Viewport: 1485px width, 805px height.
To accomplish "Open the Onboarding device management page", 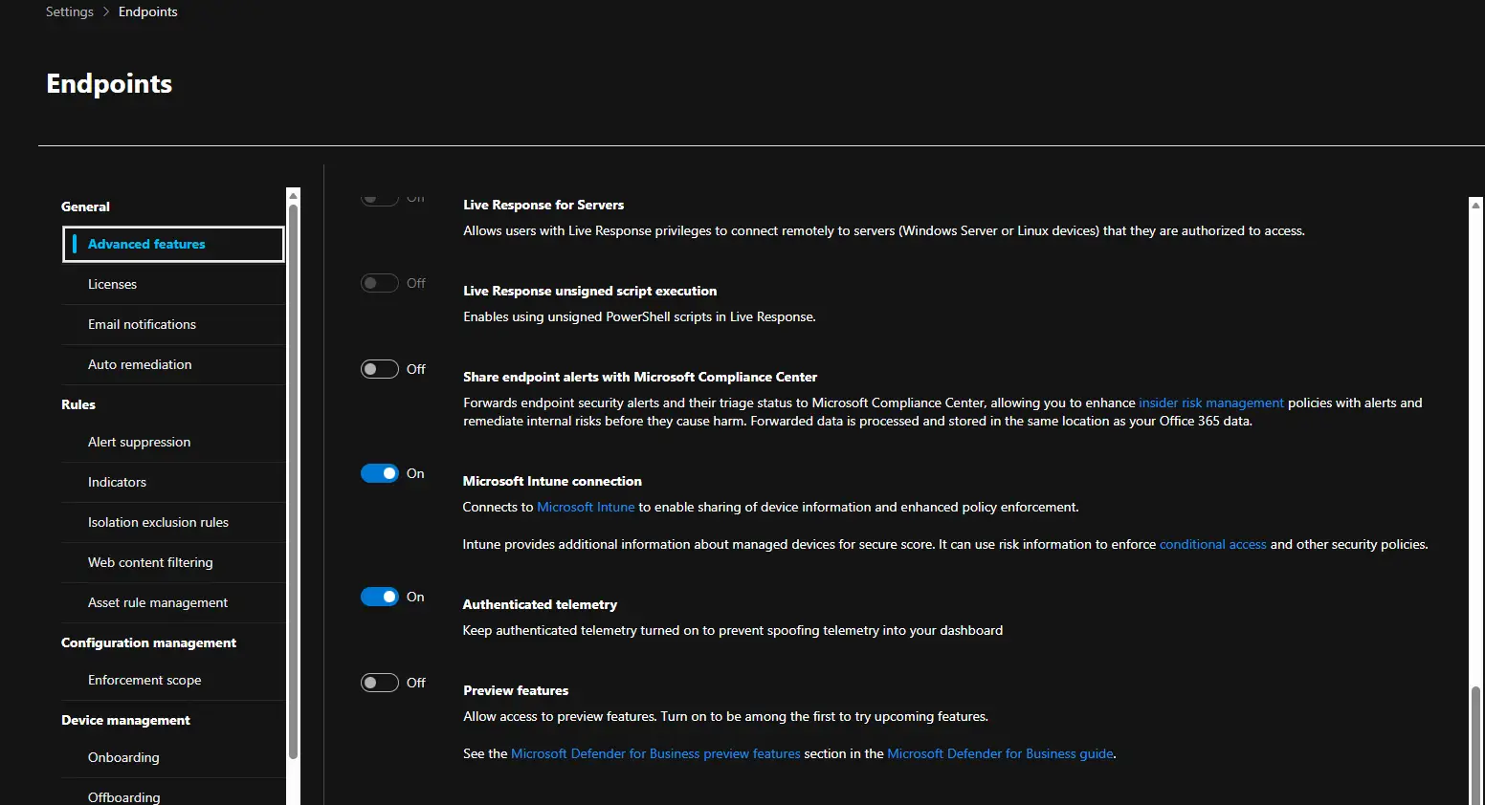I will pyautogui.click(x=123, y=757).
